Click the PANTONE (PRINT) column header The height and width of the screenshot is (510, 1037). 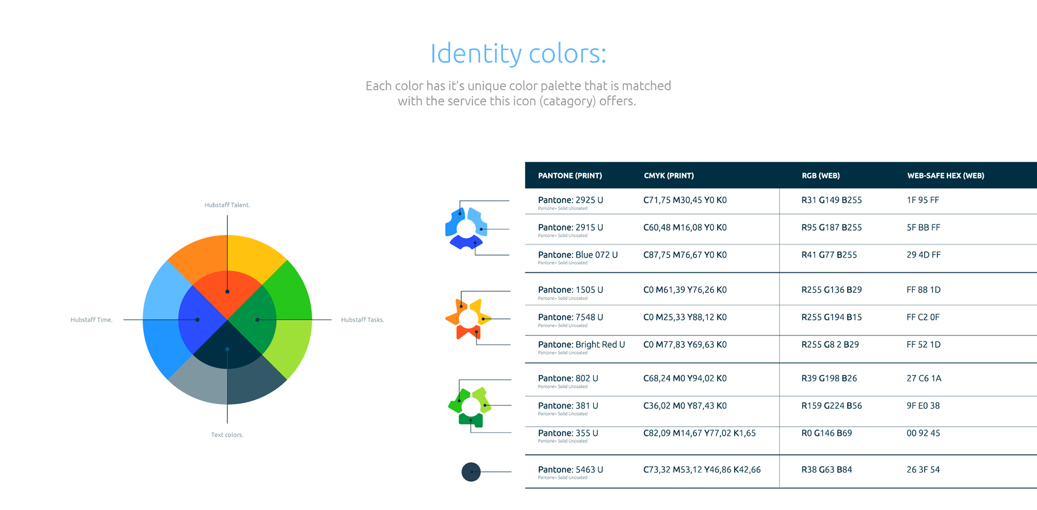click(570, 176)
